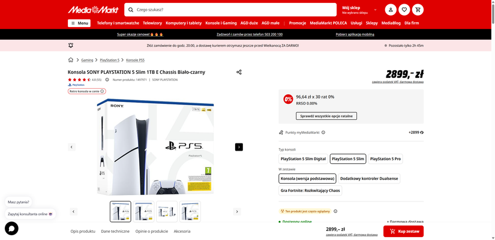The width and height of the screenshot is (495, 240).
Task: Select PlayStation 5 Slim option
Action: (x=348, y=159)
